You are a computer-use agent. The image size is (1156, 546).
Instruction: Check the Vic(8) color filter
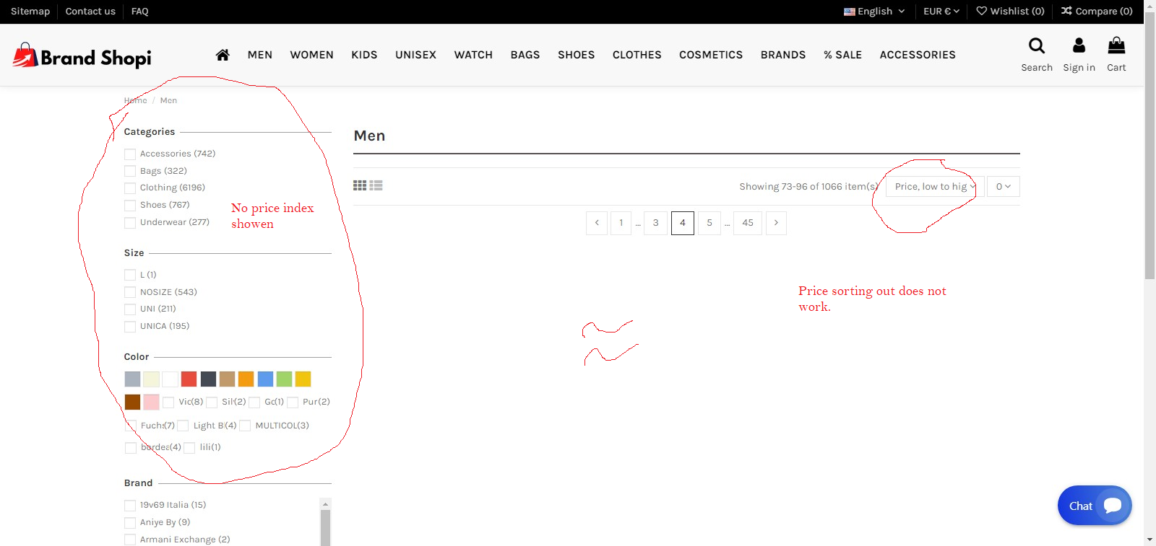(x=168, y=402)
